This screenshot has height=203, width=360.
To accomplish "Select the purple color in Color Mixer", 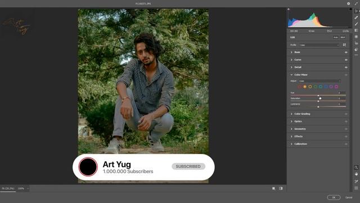I will [331, 87].
